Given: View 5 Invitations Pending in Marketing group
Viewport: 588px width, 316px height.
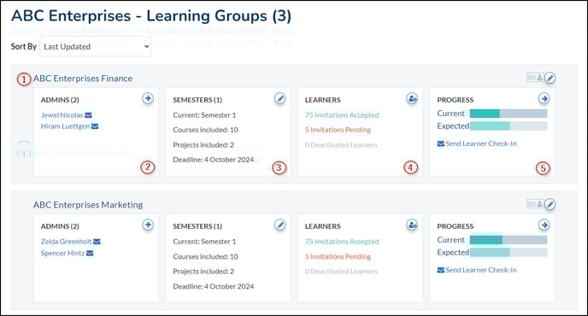Looking at the screenshot, I should tap(338, 256).
